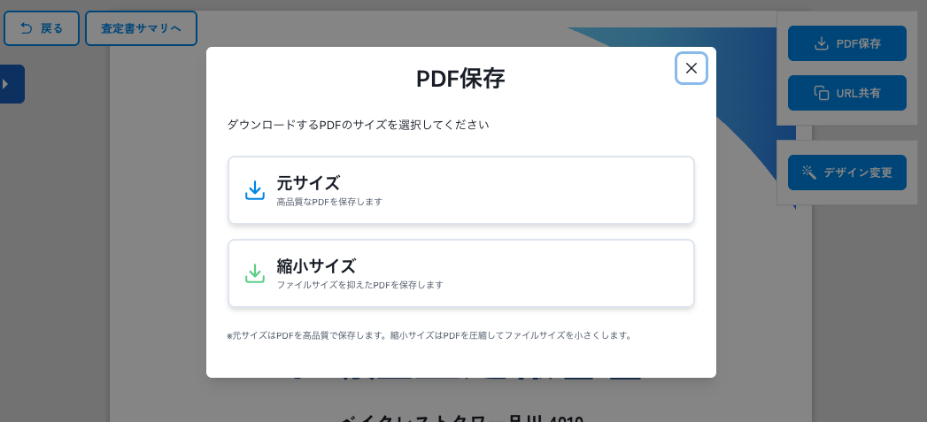Choose the 元サイズ option title
This screenshot has height=422, width=927.
click(x=308, y=183)
